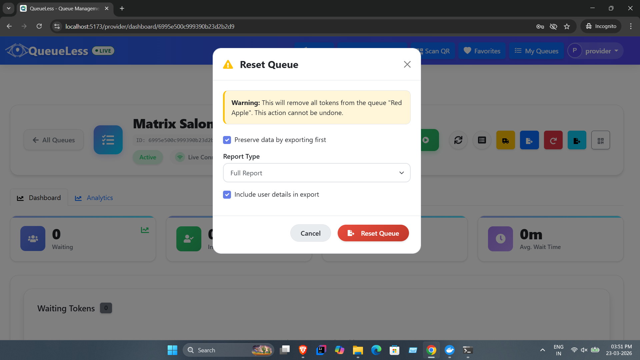Screen dimensions: 640x360
Task: Open Docker Desktop from taskbar
Action: [x=450, y=350]
